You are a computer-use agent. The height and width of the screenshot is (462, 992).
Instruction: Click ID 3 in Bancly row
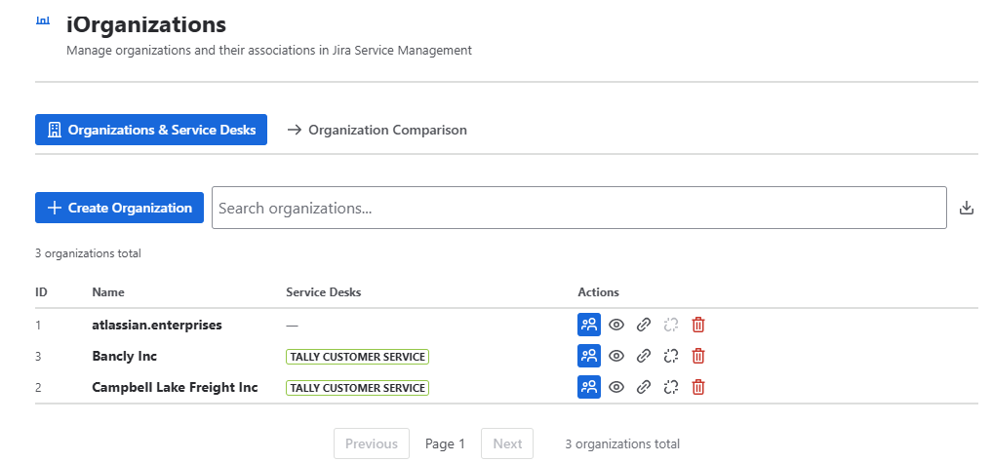coord(38,357)
